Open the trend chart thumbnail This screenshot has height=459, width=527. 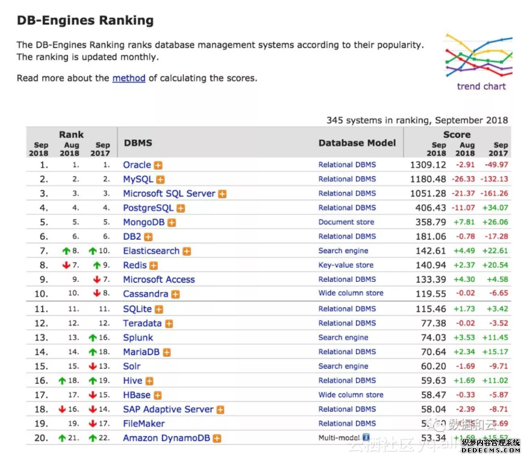[480, 61]
